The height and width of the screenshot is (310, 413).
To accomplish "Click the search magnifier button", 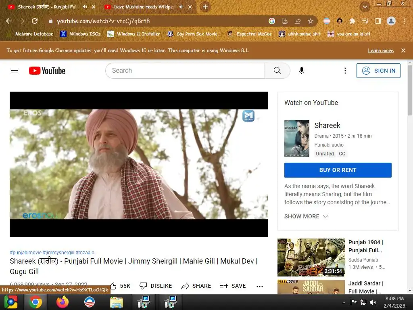I will (277, 70).
